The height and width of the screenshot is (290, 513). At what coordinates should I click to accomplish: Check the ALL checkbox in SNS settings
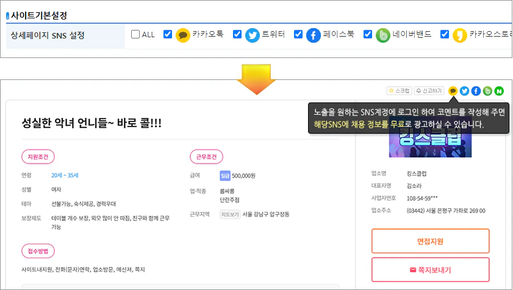[x=135, y=34]
